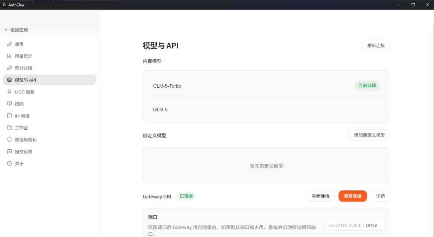434x237 pixels.
Task: Select the GLM-5 built-in model
Action: click(266, 110)
